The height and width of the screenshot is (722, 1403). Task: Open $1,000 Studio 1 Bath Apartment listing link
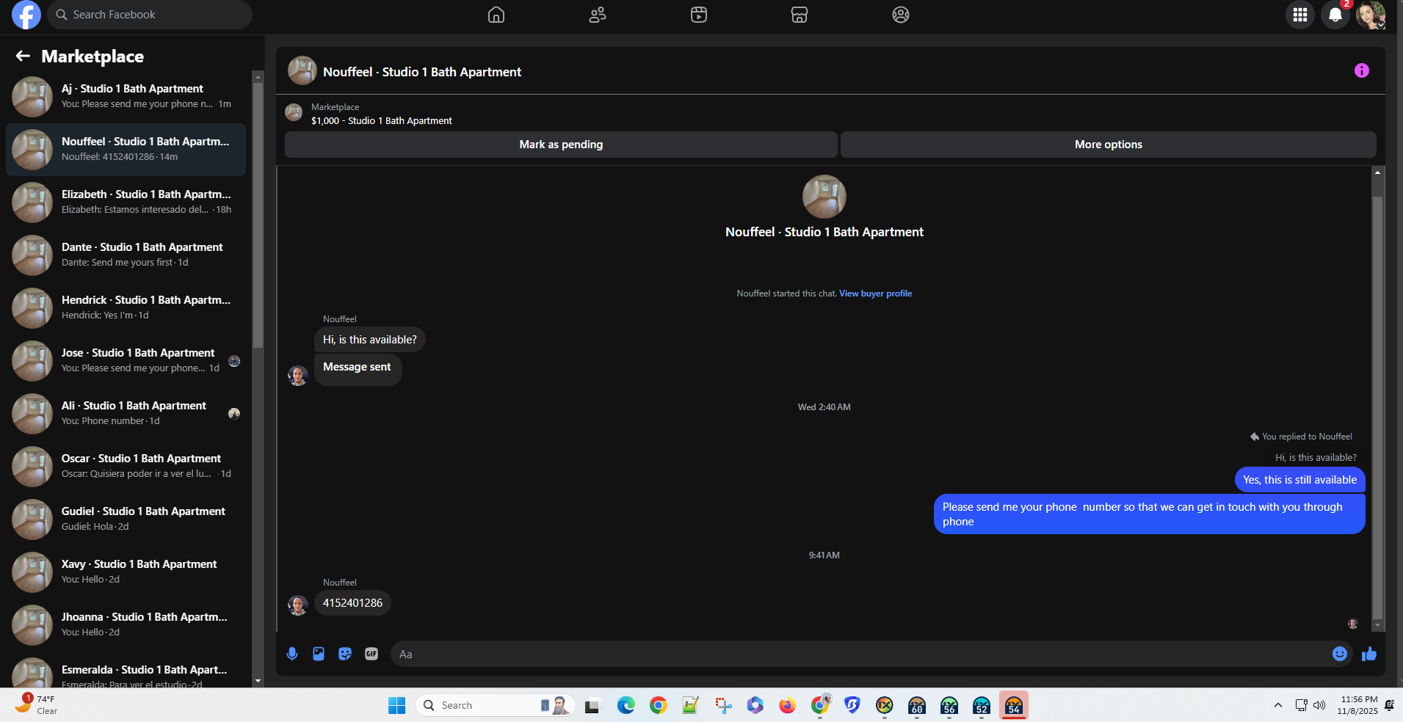pyautogui.click(x=382, y=121)
